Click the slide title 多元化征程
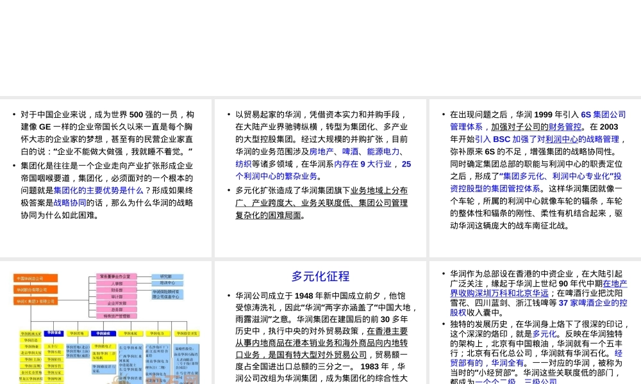Screen dimensions: 641x384 pyautogui.click(x=320, y=276)
